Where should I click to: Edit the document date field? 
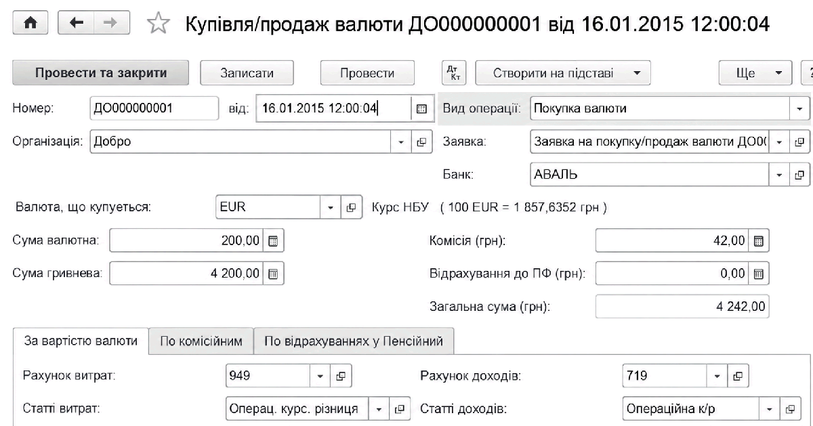point(333,108)
